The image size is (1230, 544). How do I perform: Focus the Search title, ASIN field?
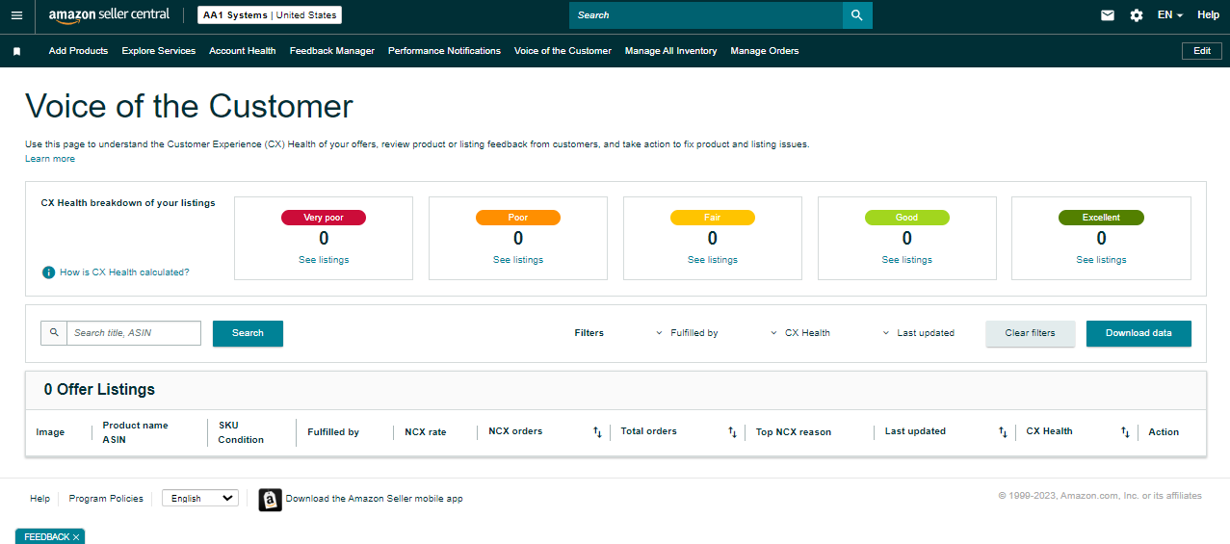click(x=134, y=333)
